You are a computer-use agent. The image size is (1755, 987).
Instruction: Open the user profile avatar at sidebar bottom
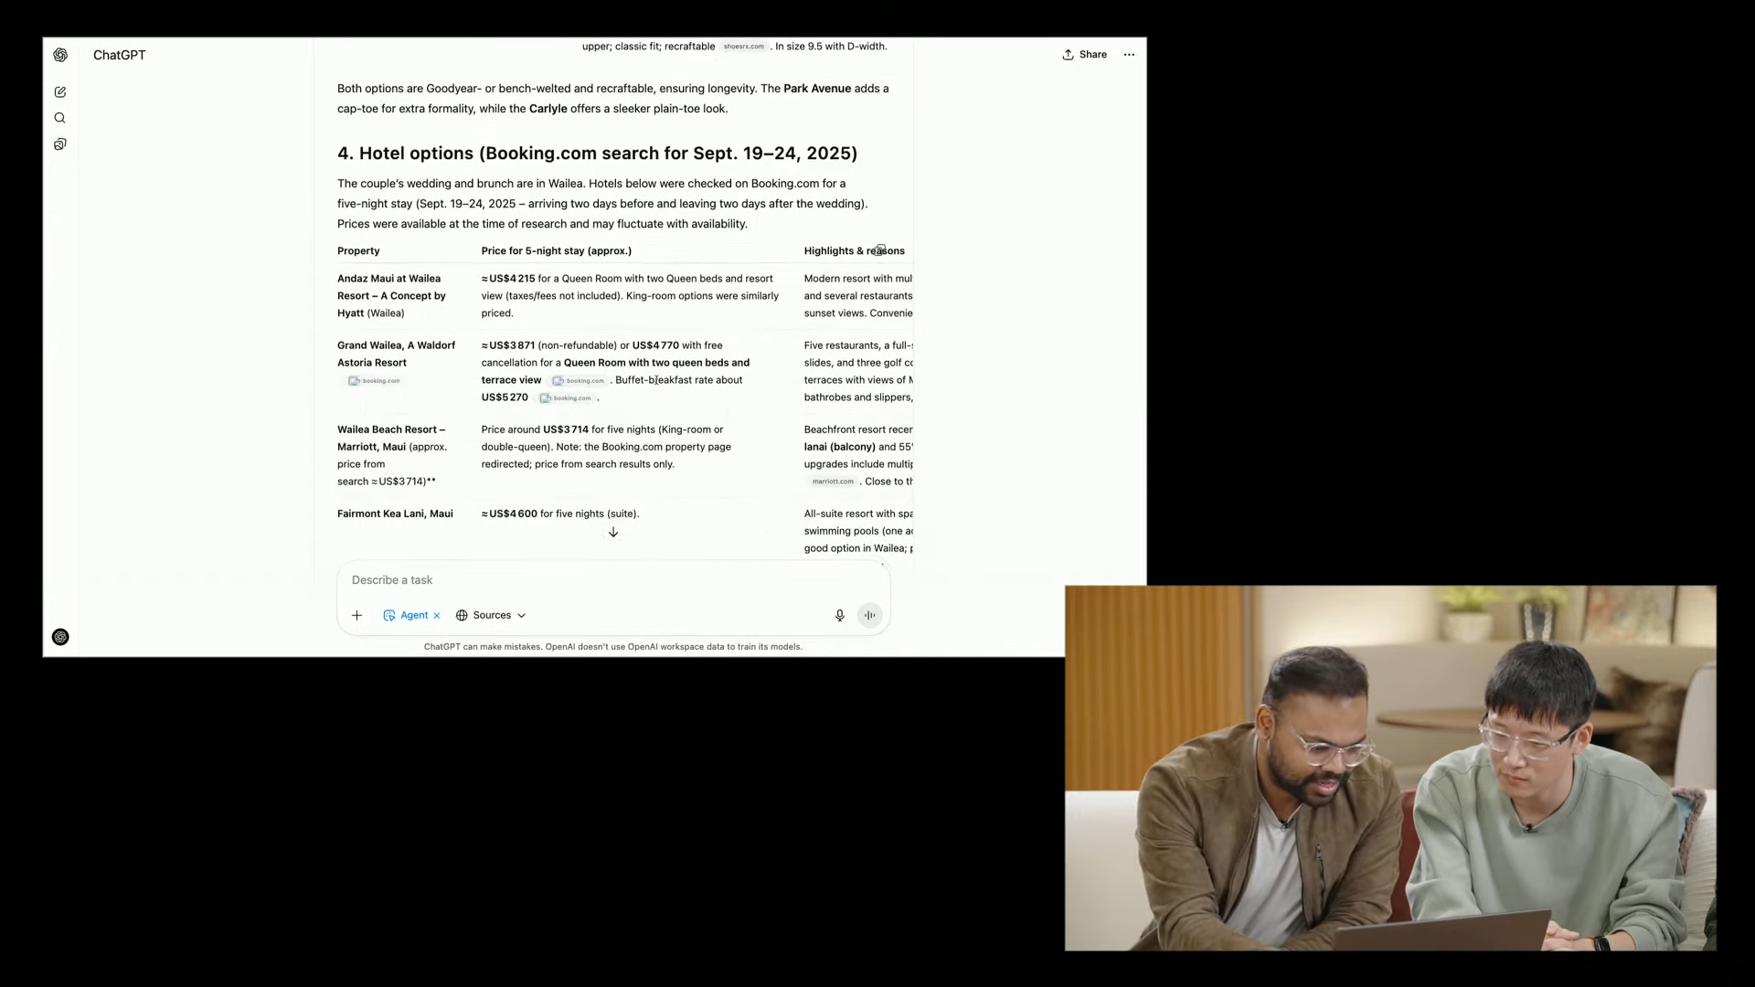tap(60, 637)
